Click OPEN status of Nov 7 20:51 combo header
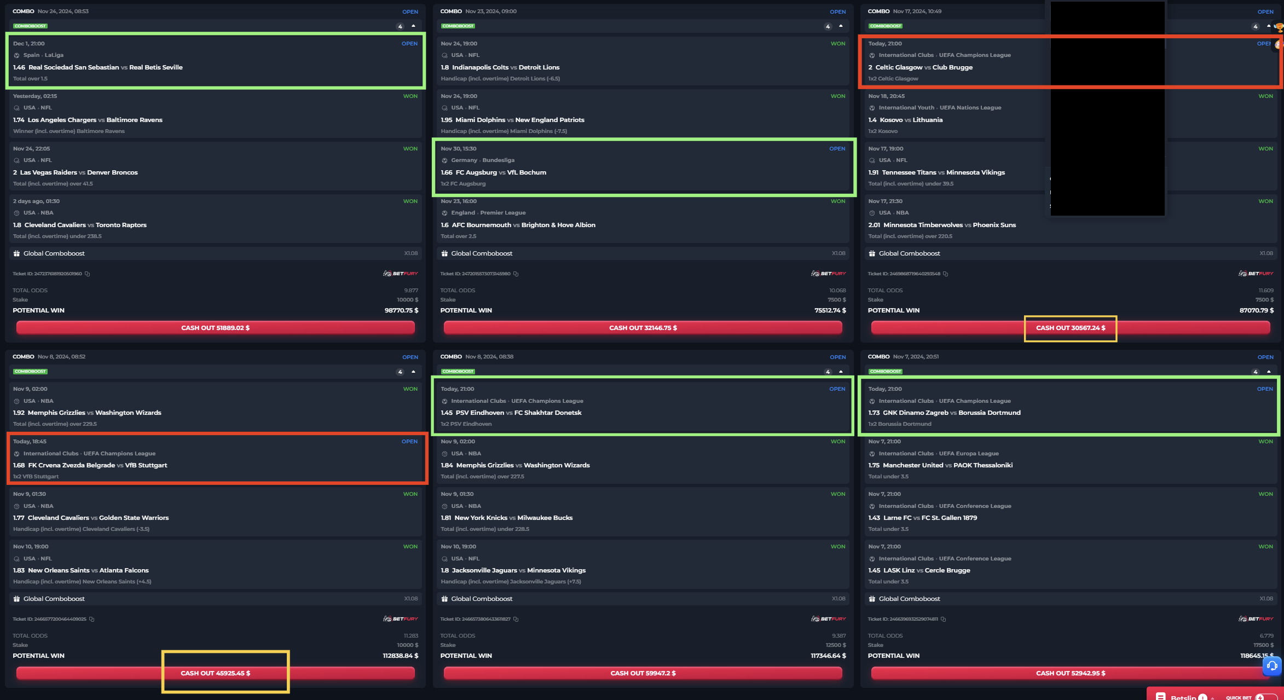The width and height of the screenshot is (1284, 700). (x=1265, y=357)
